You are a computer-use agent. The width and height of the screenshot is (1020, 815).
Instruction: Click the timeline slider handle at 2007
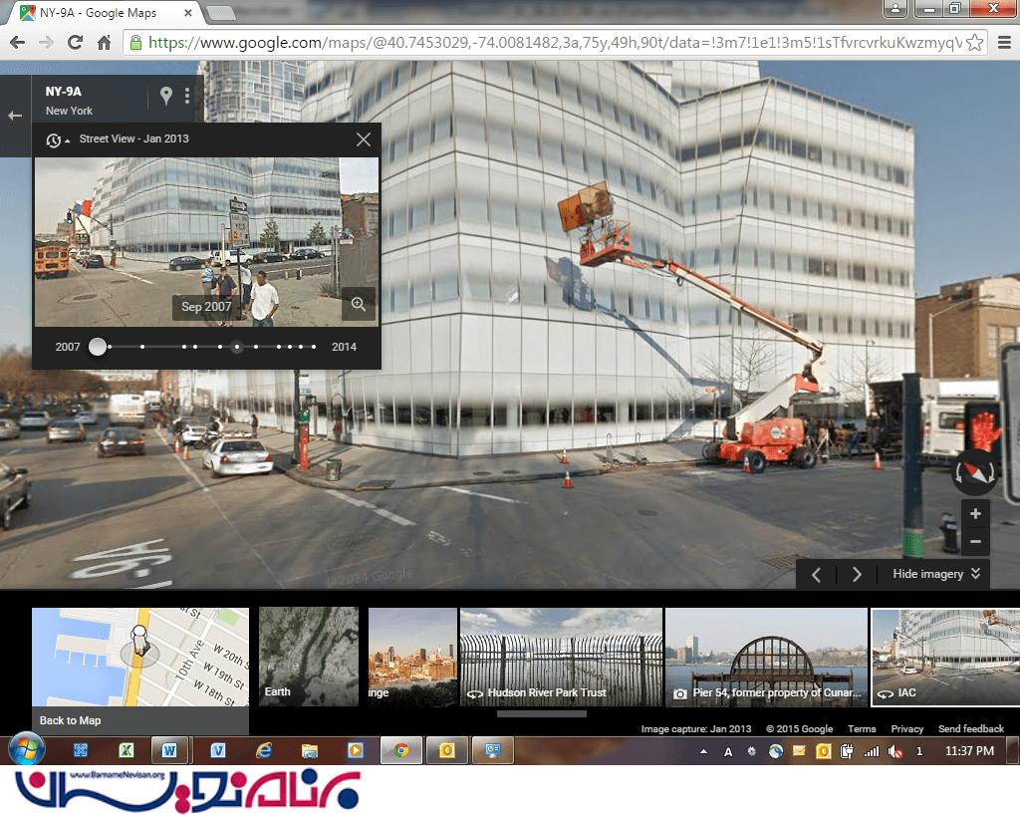pos(97,347)
